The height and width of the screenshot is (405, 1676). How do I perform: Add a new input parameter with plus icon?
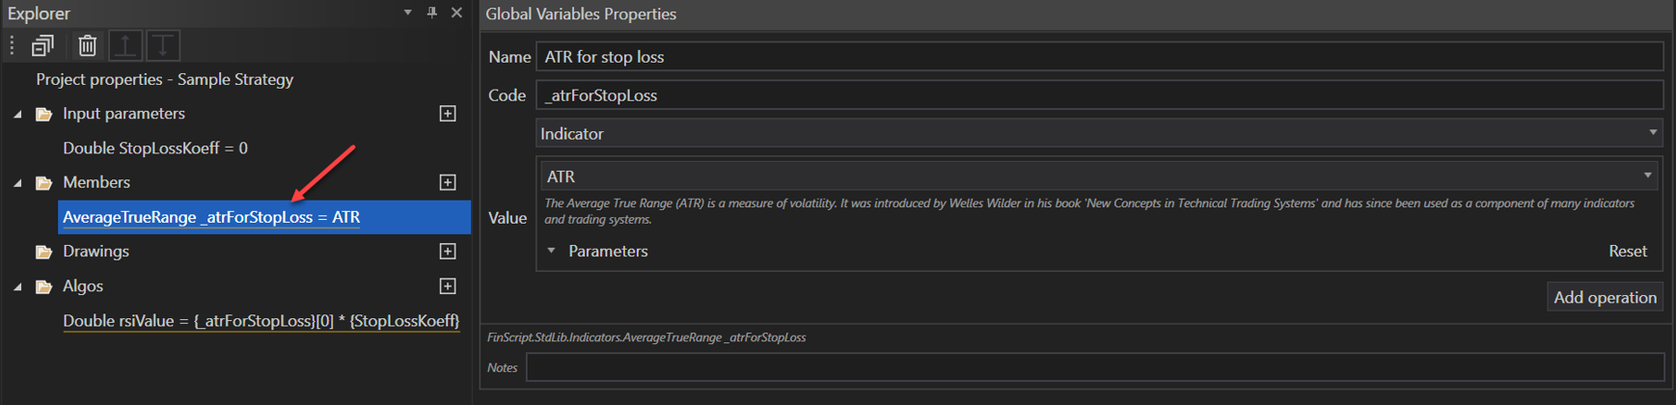[x=448, y=114]
